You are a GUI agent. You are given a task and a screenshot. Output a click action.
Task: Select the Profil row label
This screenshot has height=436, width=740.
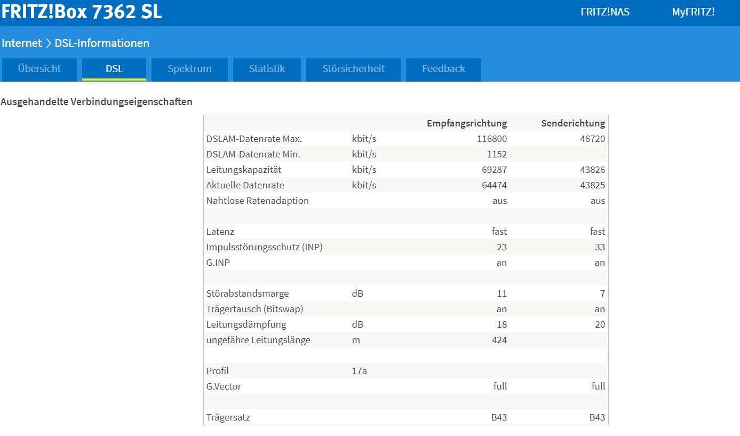[x=218, y=371]
